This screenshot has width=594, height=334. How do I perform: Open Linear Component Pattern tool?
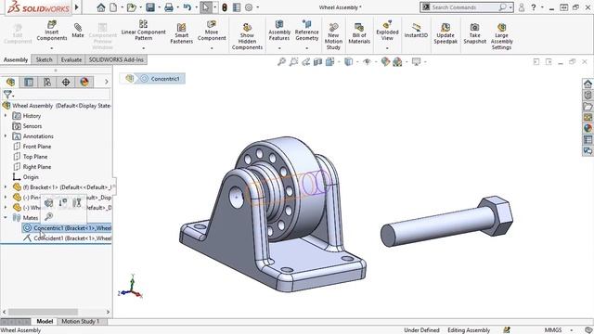tap(143, 31)
